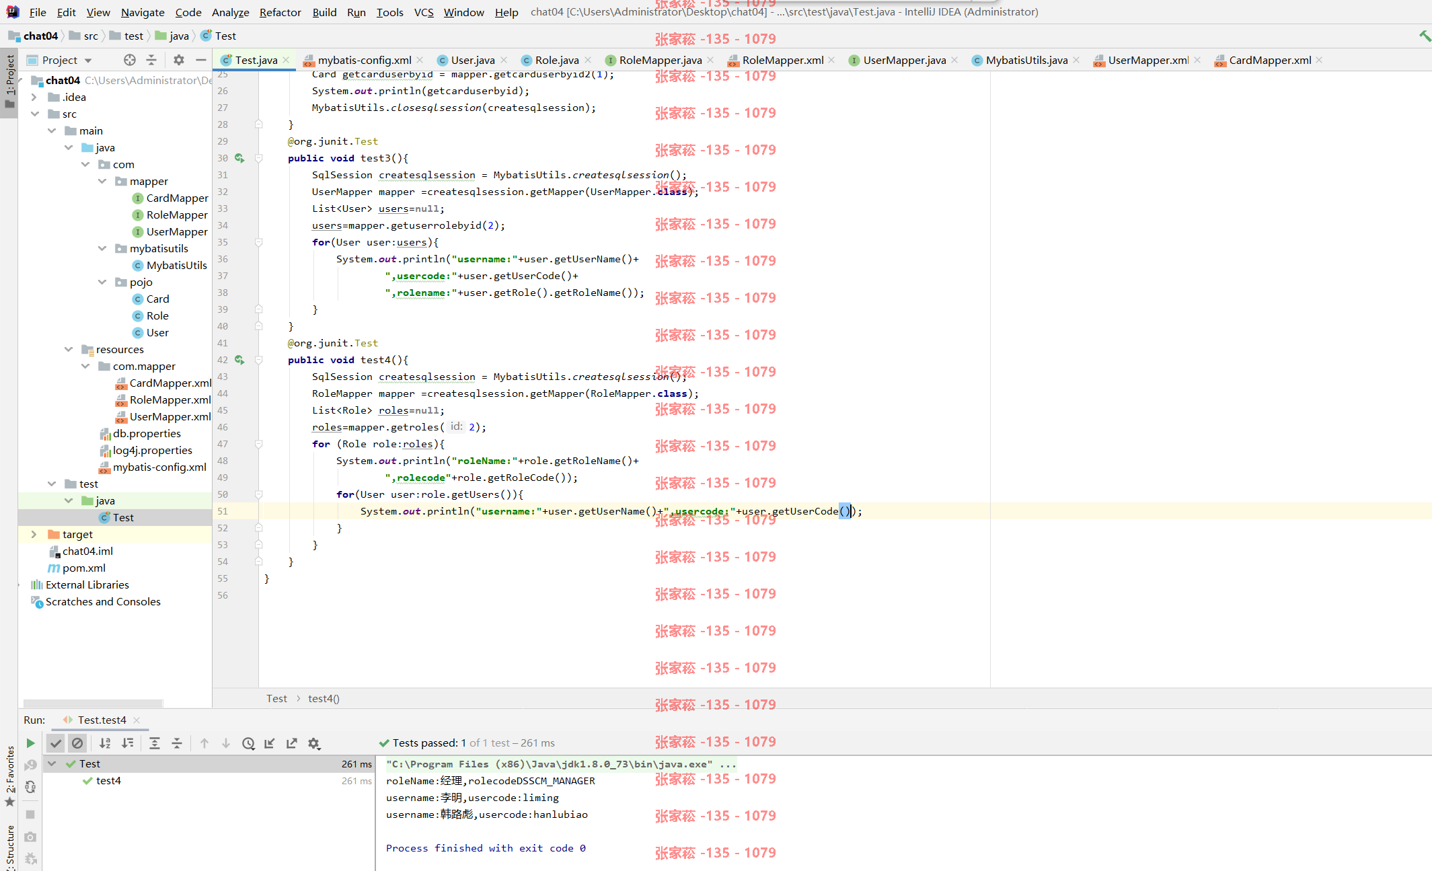Viewport: 1432px width, 871px height.
Task: Click the Build hammer icon
Action: [1424, 36]
